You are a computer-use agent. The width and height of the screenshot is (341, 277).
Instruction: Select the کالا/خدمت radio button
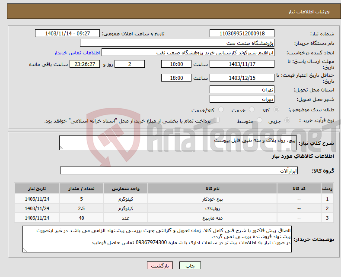click(221, 110)
